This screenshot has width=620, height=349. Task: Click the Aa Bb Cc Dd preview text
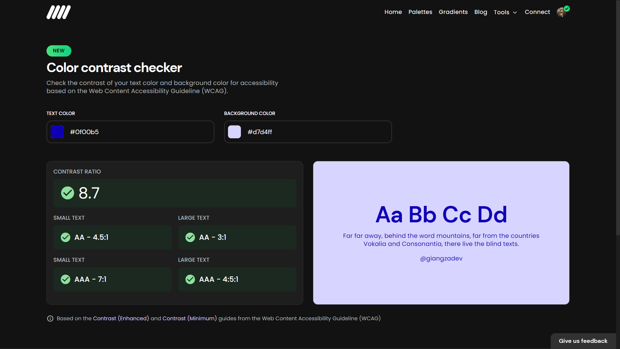(x=441, y=215)
